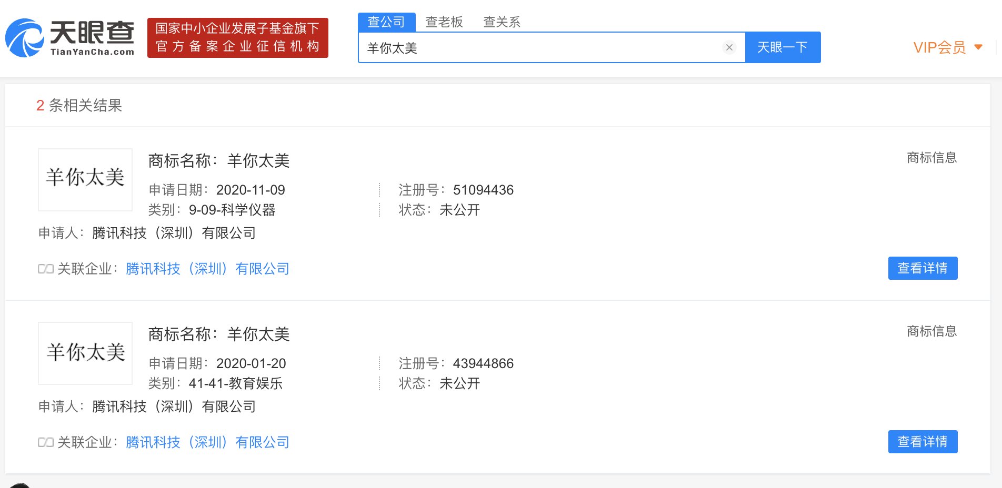The height and width of the screenshot is (488, 1002).
Task: Click category 41-41-教育娱乐
Action: pyautogui.click(x=236, y=383)
